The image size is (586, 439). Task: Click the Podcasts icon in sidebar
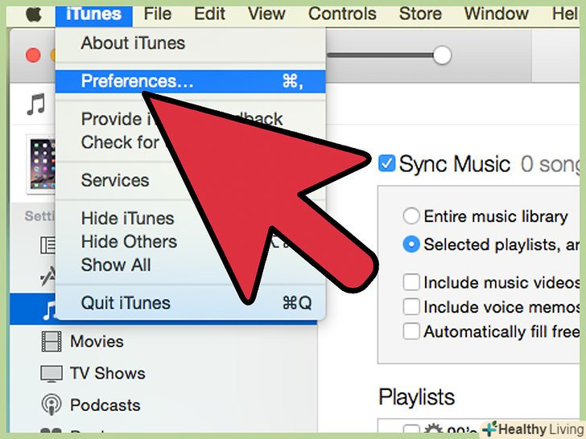[52, 404]
